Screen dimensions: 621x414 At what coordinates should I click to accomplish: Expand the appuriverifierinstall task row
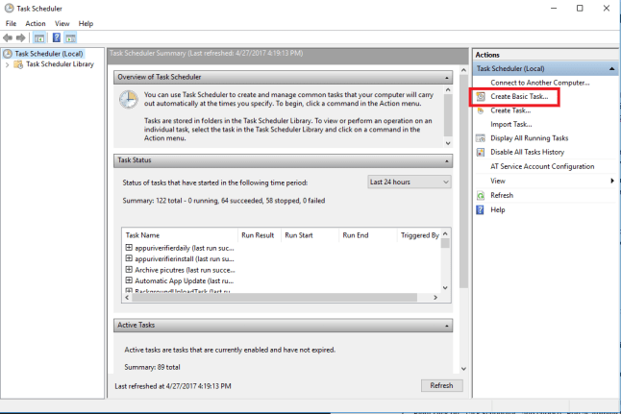[129, 258]
